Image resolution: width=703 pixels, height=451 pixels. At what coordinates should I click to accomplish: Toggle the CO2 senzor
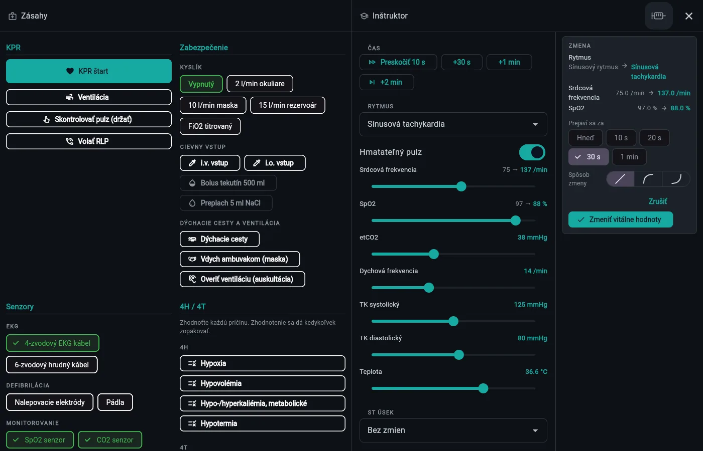[x=110, y=440]
